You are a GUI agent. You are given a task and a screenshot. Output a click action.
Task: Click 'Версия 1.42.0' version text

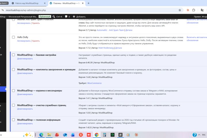85,128
